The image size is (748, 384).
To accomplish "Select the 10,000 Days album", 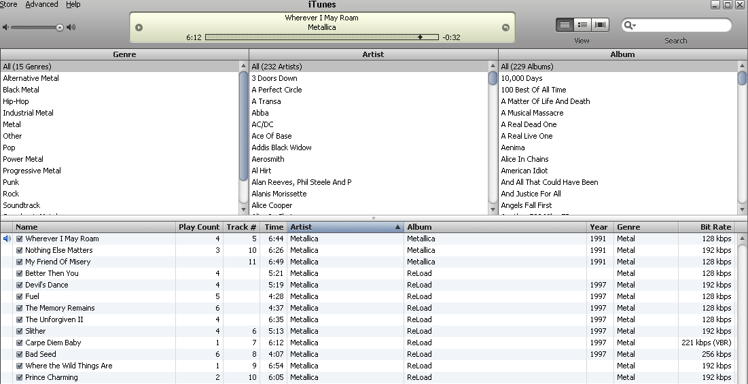I will tap(618, 78).
